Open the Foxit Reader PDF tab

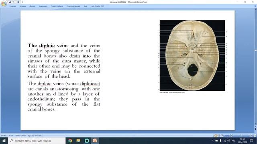click(97, 6)
